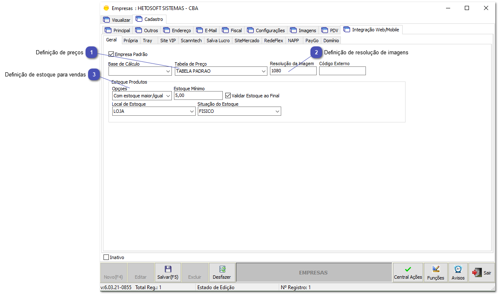Image resolution: width=499 pixels, height=295 pixels.
Task: Open the Situação do Estoque dropdown
Action: click(x=277, y=111)
